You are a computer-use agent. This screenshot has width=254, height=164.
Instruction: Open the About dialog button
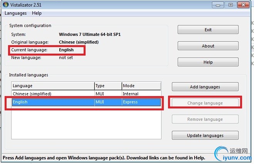tap(208, 46)
